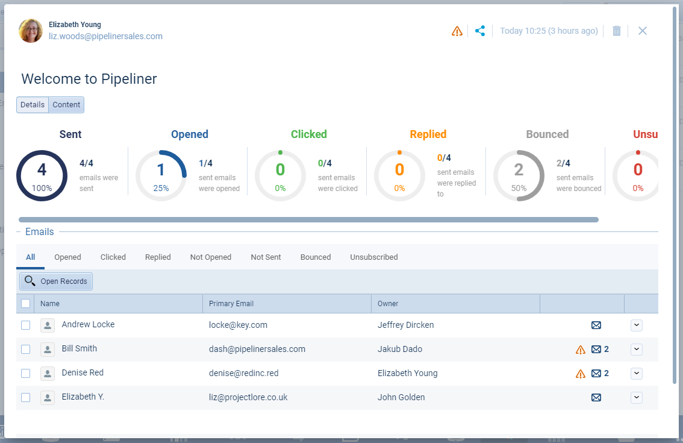Click envelope icon in Denise Red row
Screen dimensions: 683x443
click(x=596, y=374)
